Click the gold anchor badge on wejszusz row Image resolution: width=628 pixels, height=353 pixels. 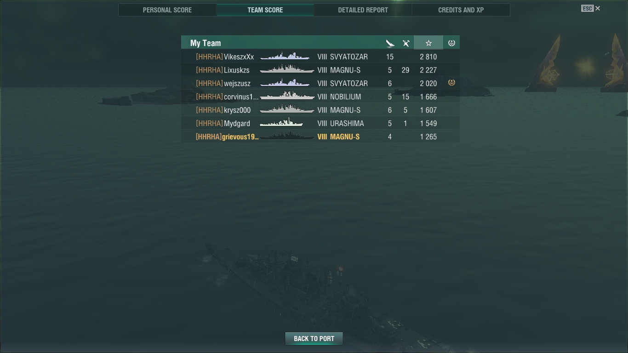click(x=451, y=83)
